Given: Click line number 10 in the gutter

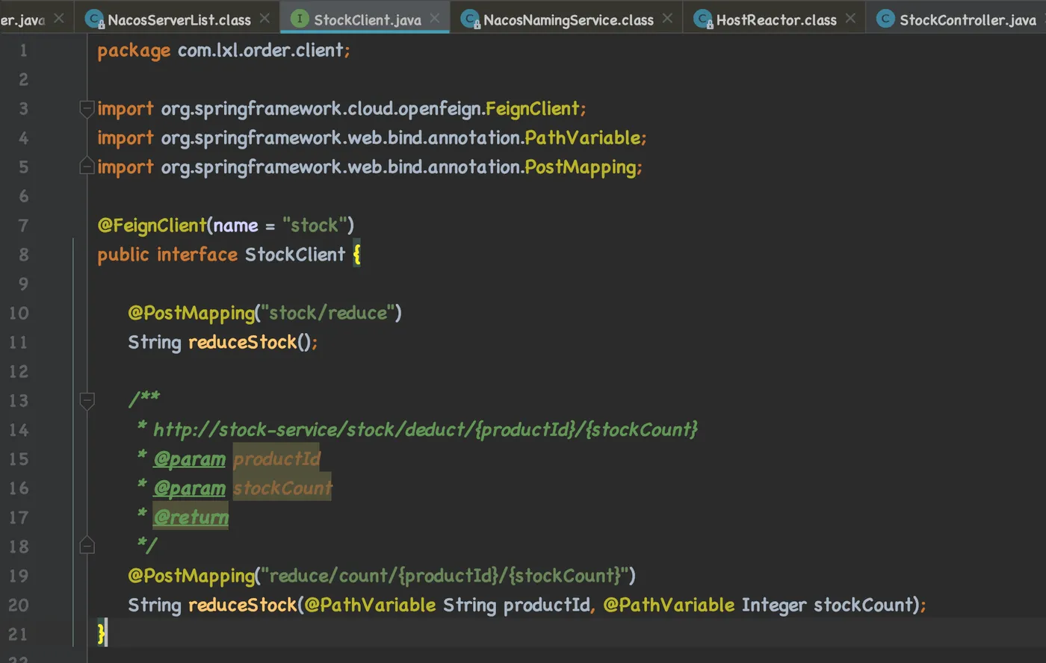Looking at the screenshot, I should point(19,313).
